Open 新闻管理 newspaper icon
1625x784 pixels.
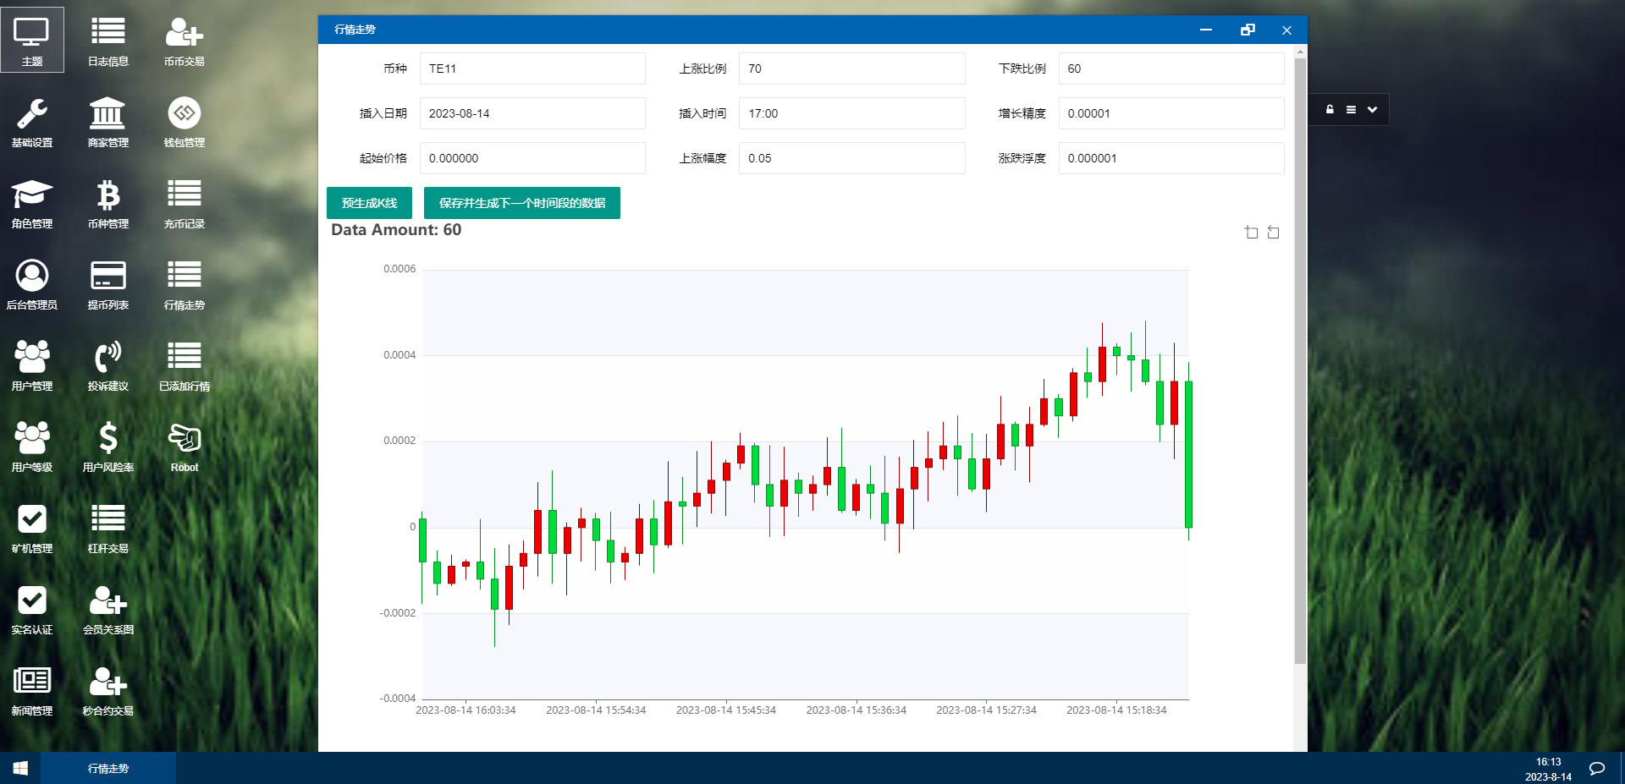point(32,690)
